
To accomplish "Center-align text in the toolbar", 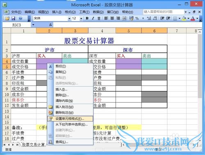I will (x=112, y=18).
